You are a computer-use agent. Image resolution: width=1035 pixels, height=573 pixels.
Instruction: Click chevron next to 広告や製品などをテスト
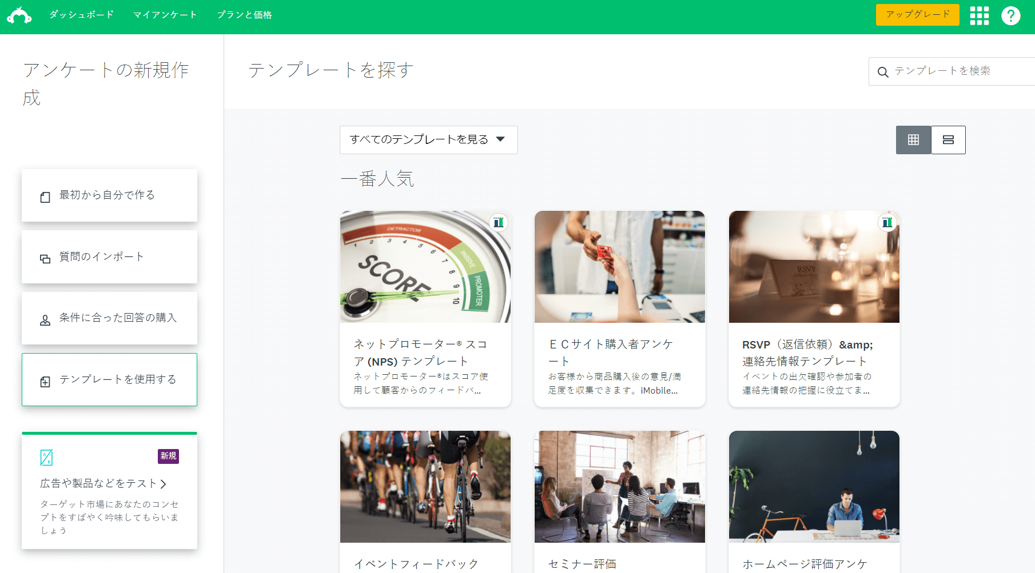164,484
